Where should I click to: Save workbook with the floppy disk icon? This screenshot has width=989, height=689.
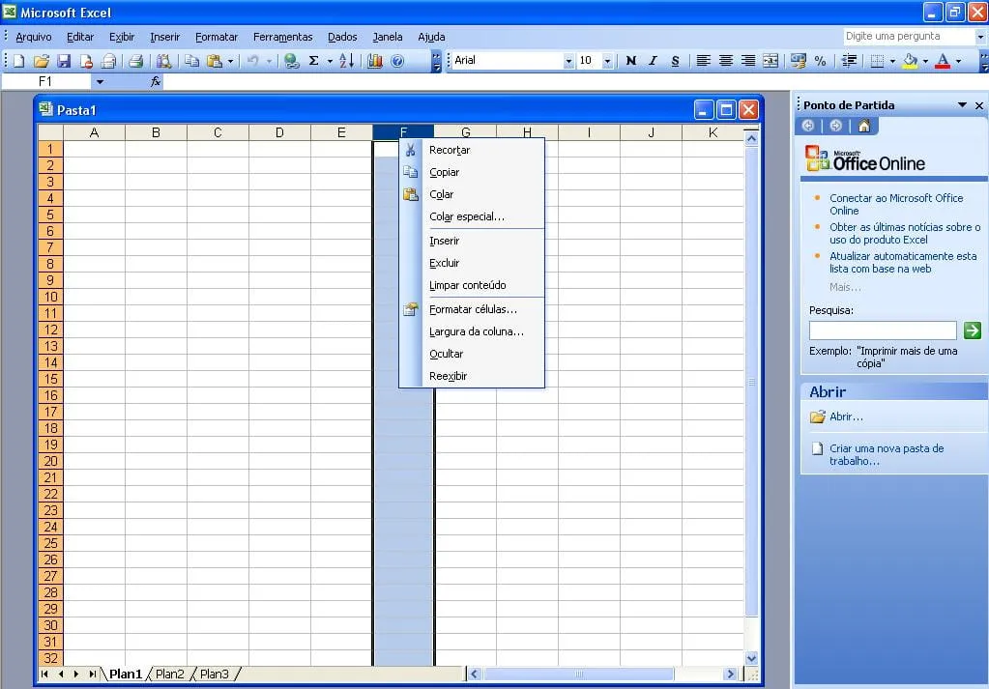[64, 61]
